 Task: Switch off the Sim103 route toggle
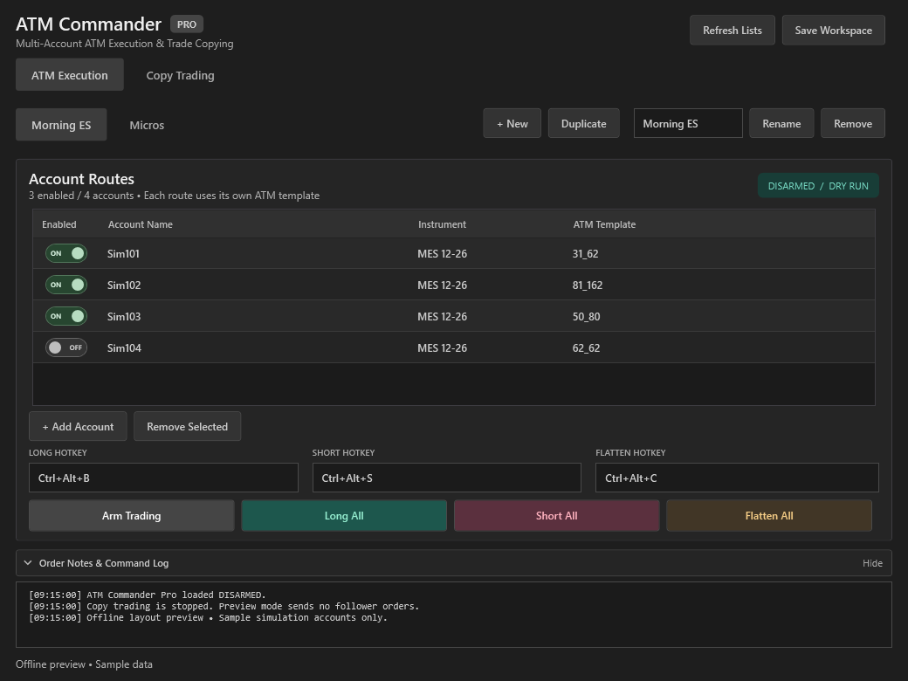[66, 316]
